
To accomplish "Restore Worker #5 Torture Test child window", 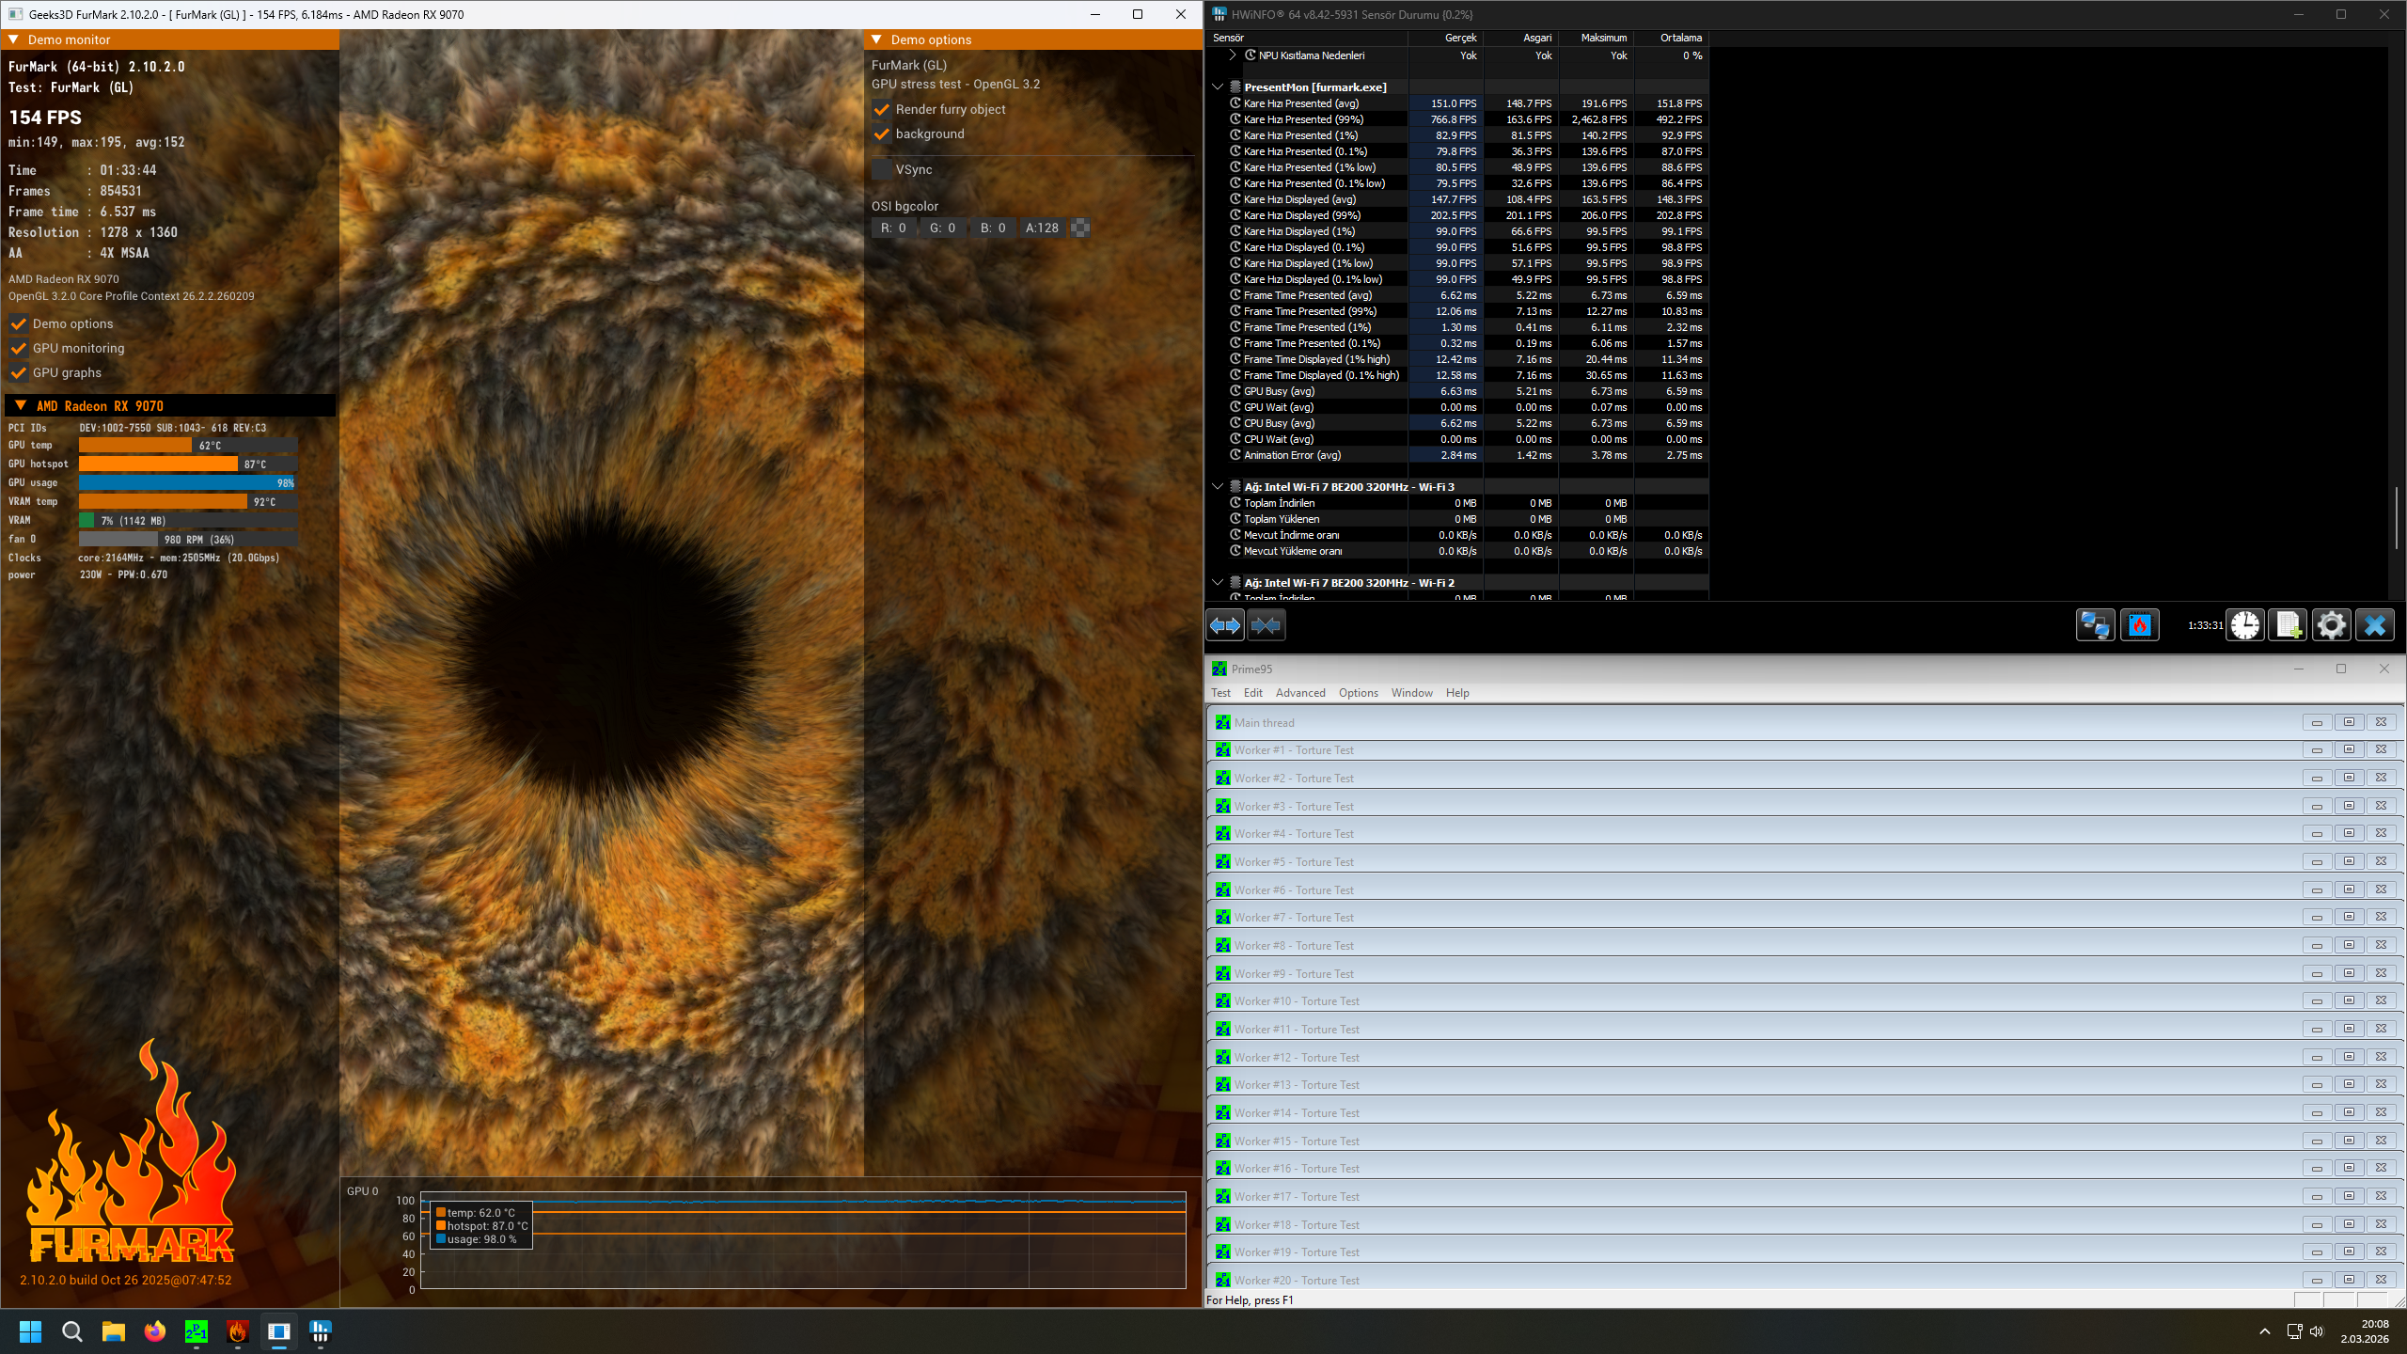I will coord(2349,861).
